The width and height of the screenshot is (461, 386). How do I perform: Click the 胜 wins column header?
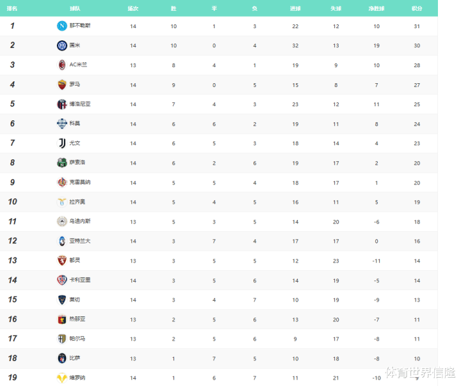coord(174,8)
